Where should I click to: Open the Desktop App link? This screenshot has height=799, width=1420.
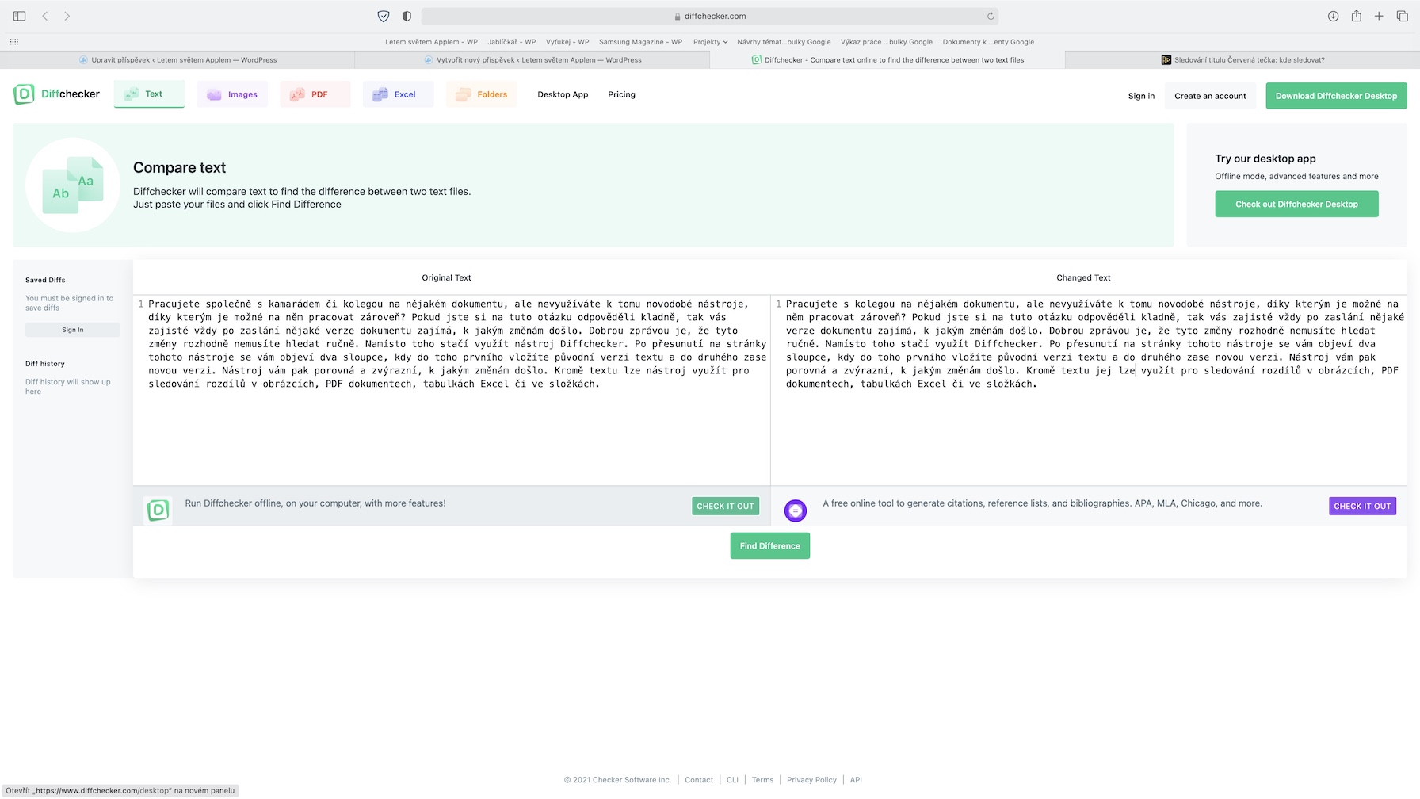pos(563,94)
